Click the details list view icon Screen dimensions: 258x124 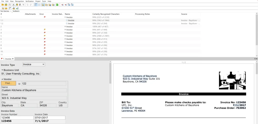[36, 5]
